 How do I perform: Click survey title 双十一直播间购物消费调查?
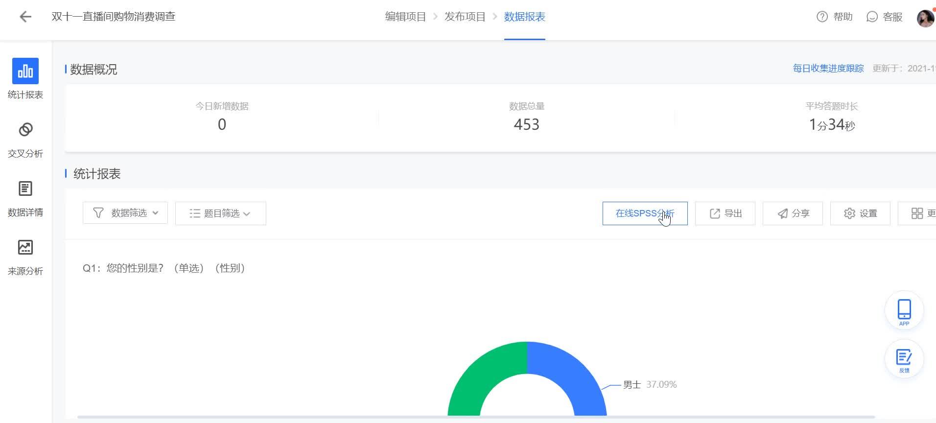[x=114, y=17]
